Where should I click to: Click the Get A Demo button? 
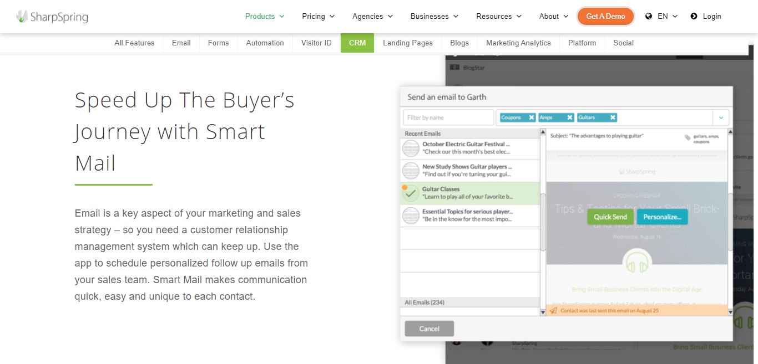[x=605, y=16]
